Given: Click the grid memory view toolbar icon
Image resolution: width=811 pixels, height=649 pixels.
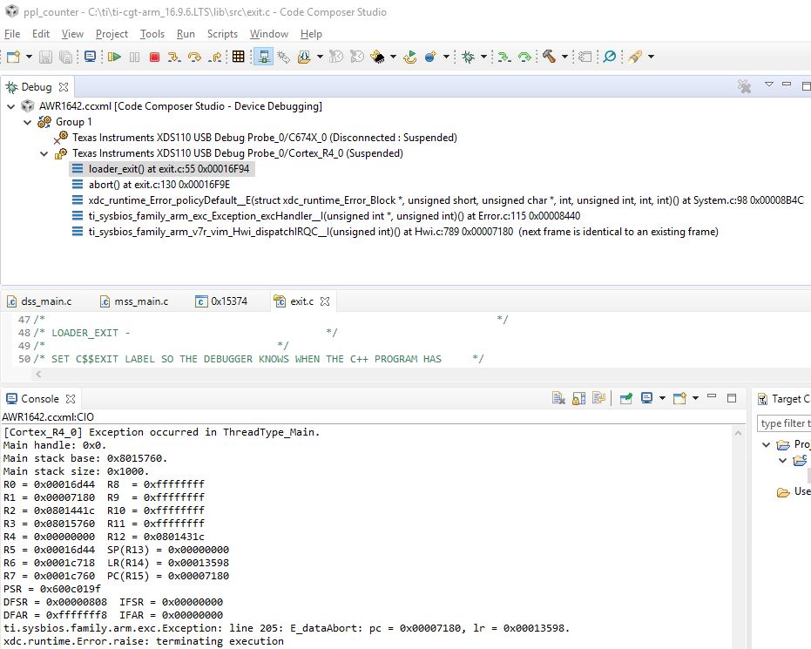Looking at the screenshot, I should [x=238, y=57].
